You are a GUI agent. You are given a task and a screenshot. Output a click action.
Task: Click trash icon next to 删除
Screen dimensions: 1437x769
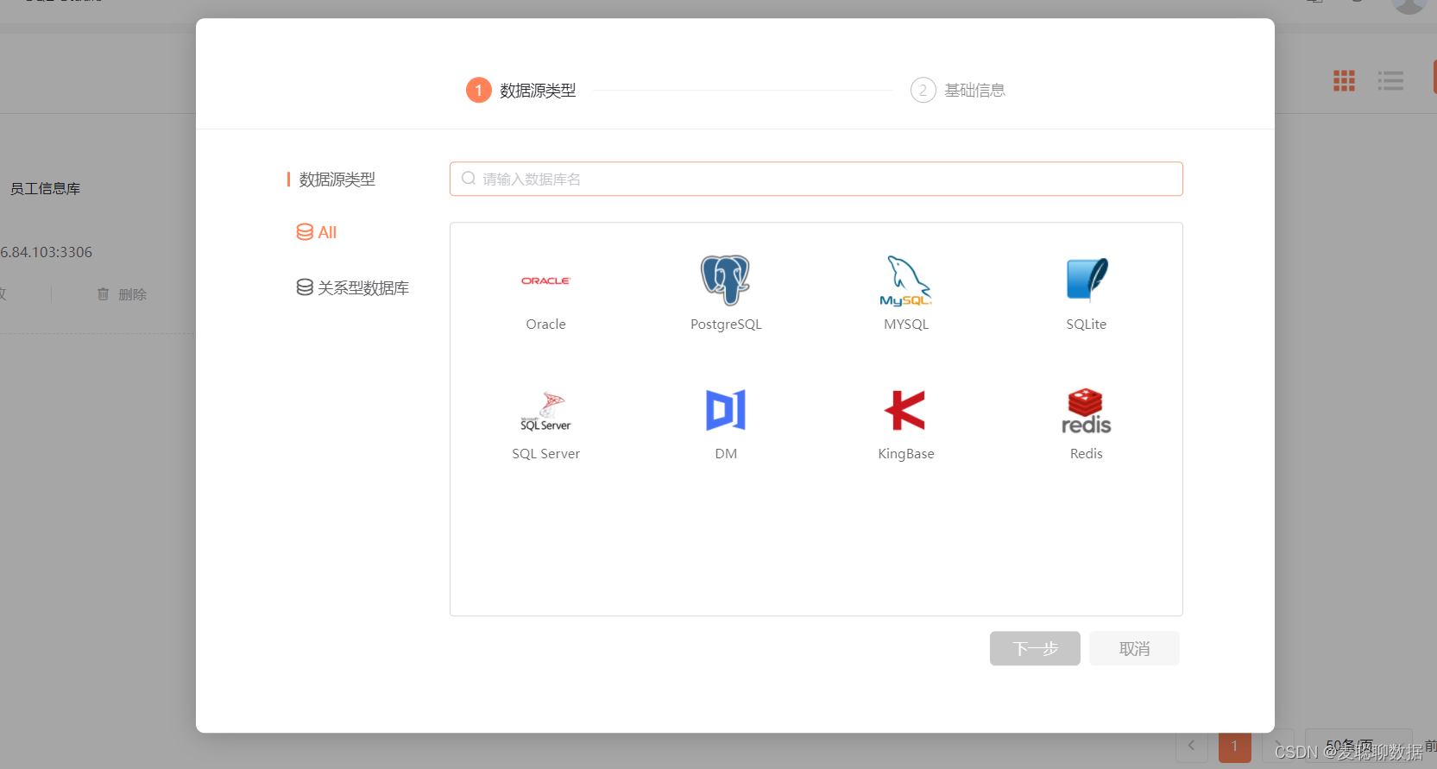click(x=104, y=294)
